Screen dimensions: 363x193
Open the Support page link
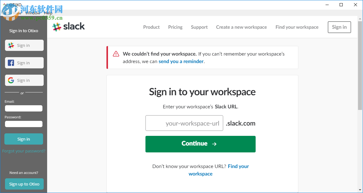click(x=199, y=27)
